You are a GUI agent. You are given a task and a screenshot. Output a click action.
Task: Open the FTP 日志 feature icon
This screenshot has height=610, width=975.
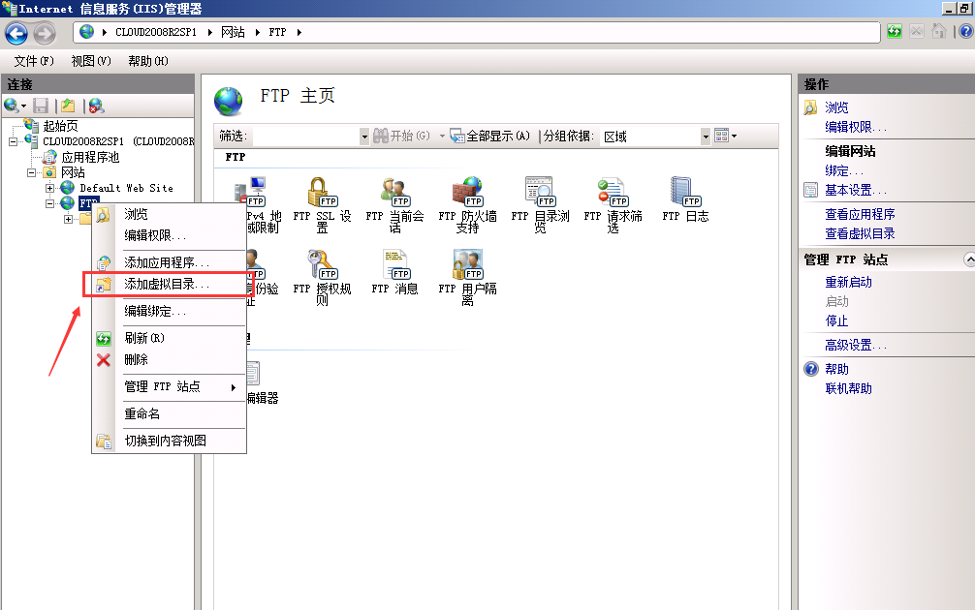coord(685,199)
